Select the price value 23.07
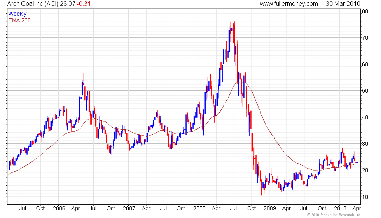This screenshot has height=218, width=381. [x=68, y=4]
